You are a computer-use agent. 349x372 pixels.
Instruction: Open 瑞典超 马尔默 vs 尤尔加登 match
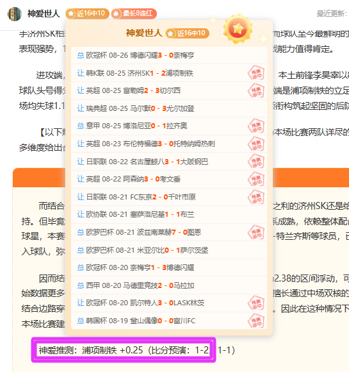click(x=169, y=108)
